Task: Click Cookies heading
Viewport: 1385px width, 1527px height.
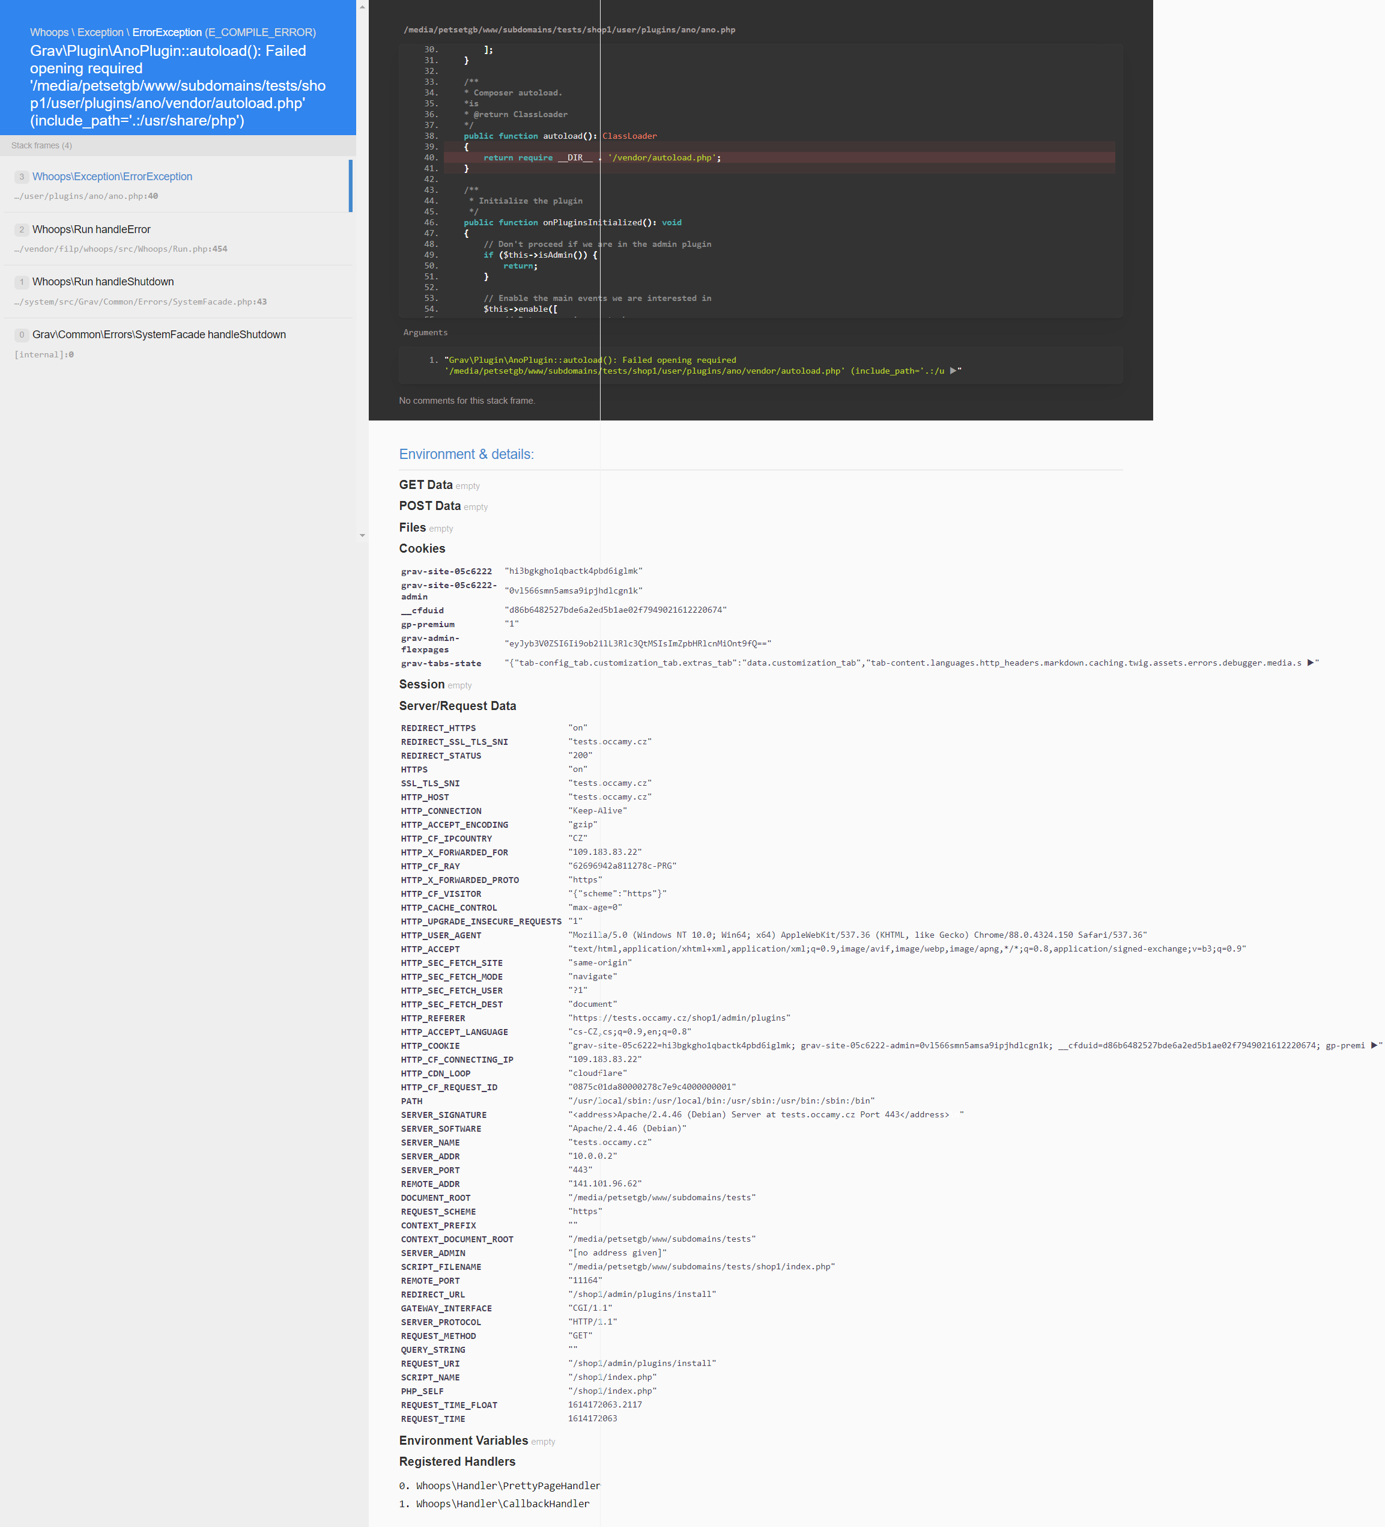Action: pos(422,548)
